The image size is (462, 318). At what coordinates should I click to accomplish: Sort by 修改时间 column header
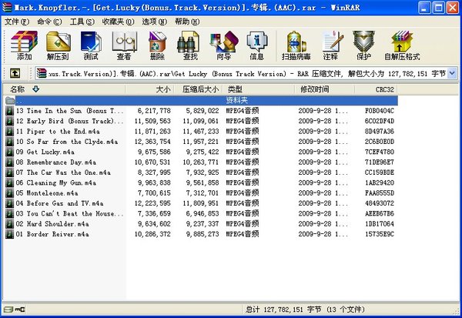coord(324,89)
